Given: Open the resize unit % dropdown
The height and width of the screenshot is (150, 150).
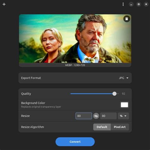Looking at the screenshot, I should pos(123,116).
